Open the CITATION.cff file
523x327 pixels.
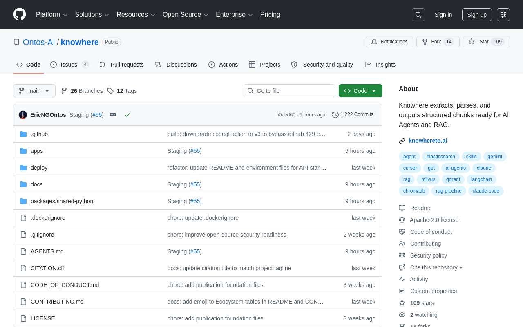pyautogui.click(x=47, y=268)
